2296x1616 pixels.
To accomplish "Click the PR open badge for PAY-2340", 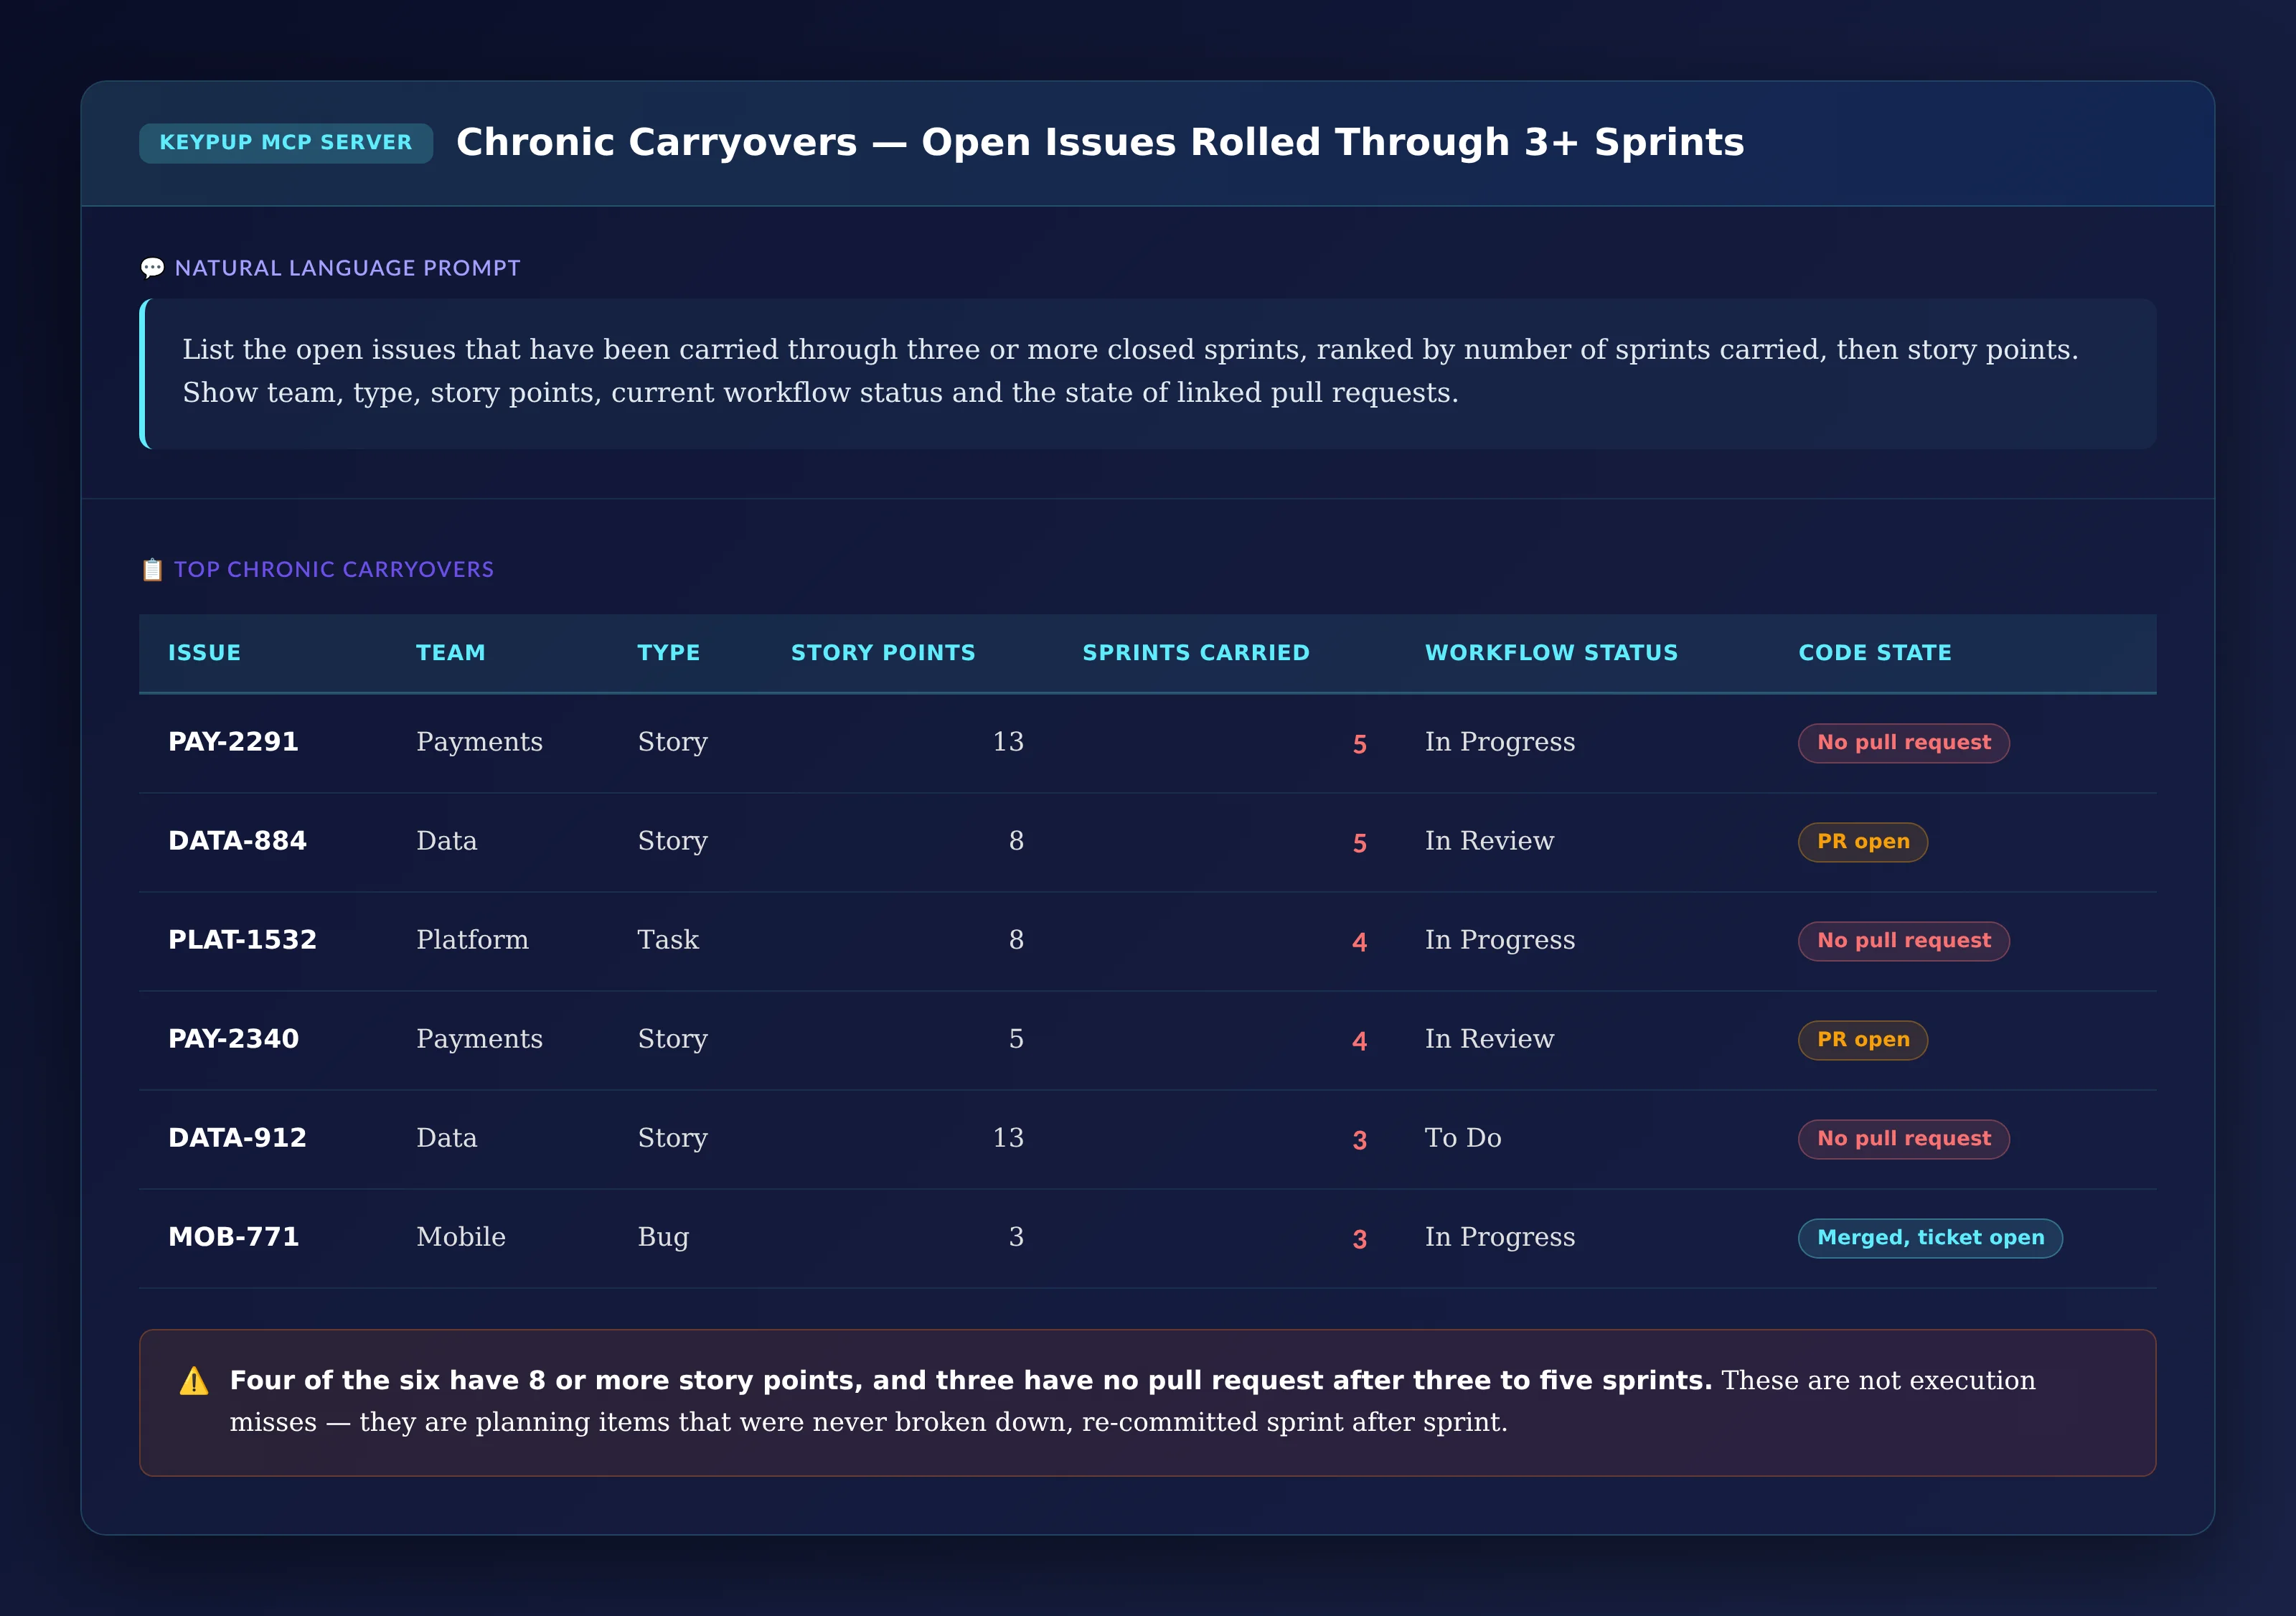I will click(1863, 1040).
